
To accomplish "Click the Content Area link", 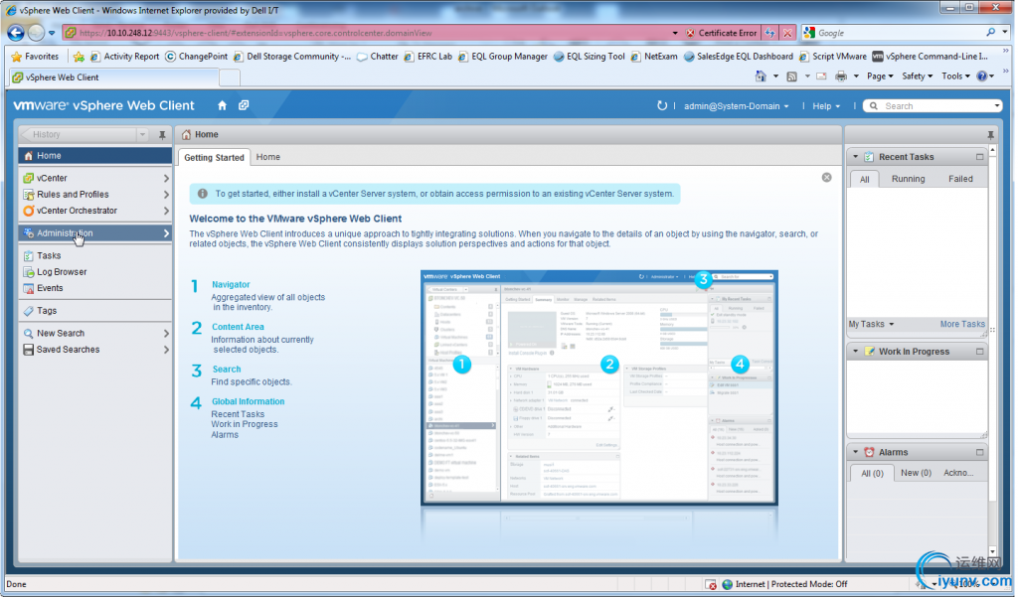I will [x=238, y=327].
